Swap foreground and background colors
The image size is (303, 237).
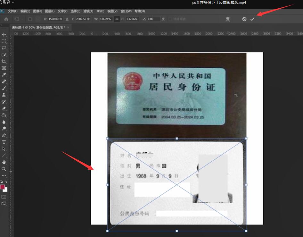coord(6,182)
